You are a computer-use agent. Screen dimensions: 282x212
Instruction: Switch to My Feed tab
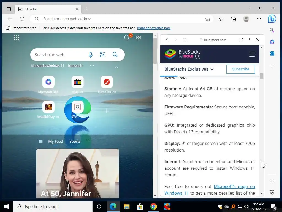(x=56, y=142)
